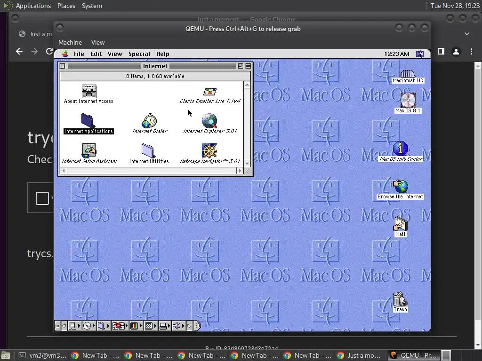This screenshot has height=361, width=482.
Task: Click the control strip left scroll arrow
Action: pos(64,326)
